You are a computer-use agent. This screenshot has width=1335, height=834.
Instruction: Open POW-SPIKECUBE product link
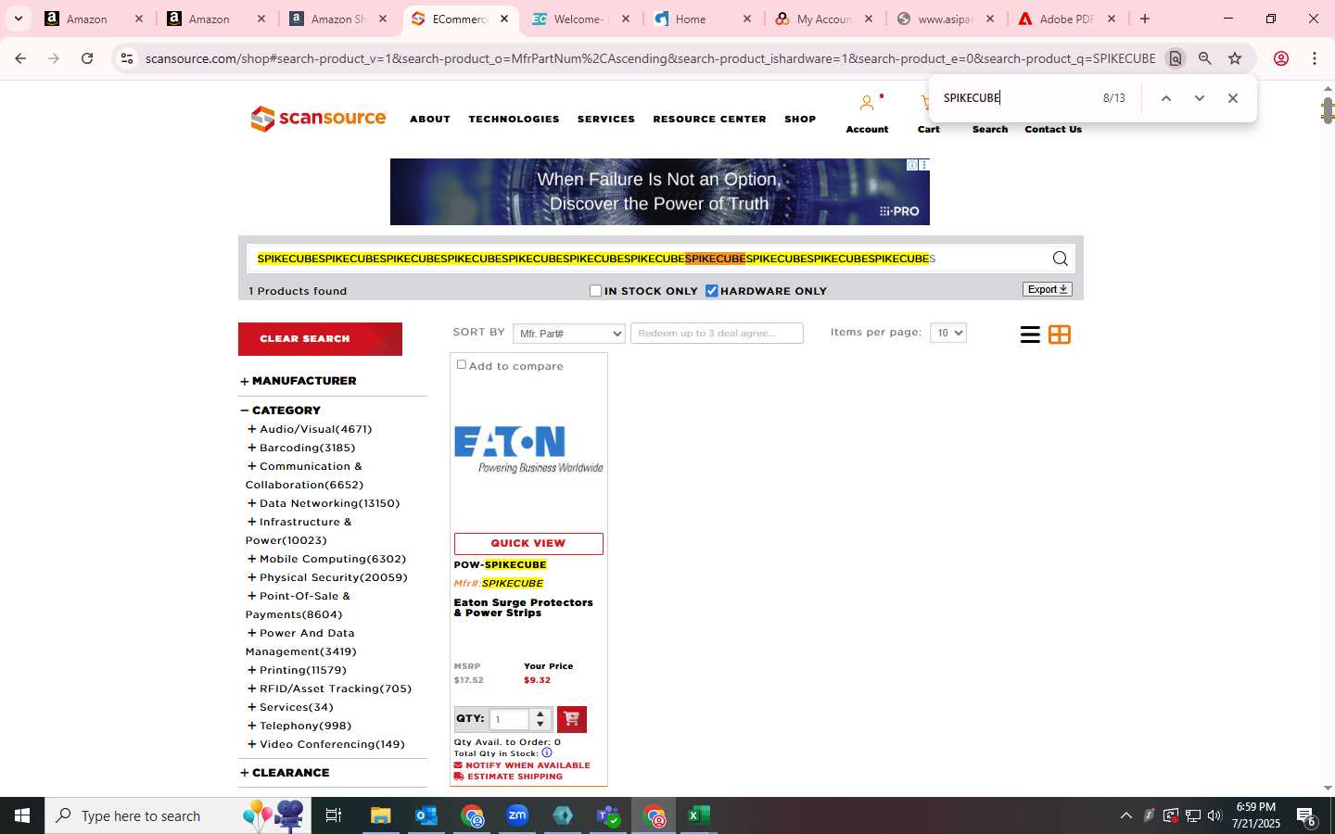click(x=500, y=564)
